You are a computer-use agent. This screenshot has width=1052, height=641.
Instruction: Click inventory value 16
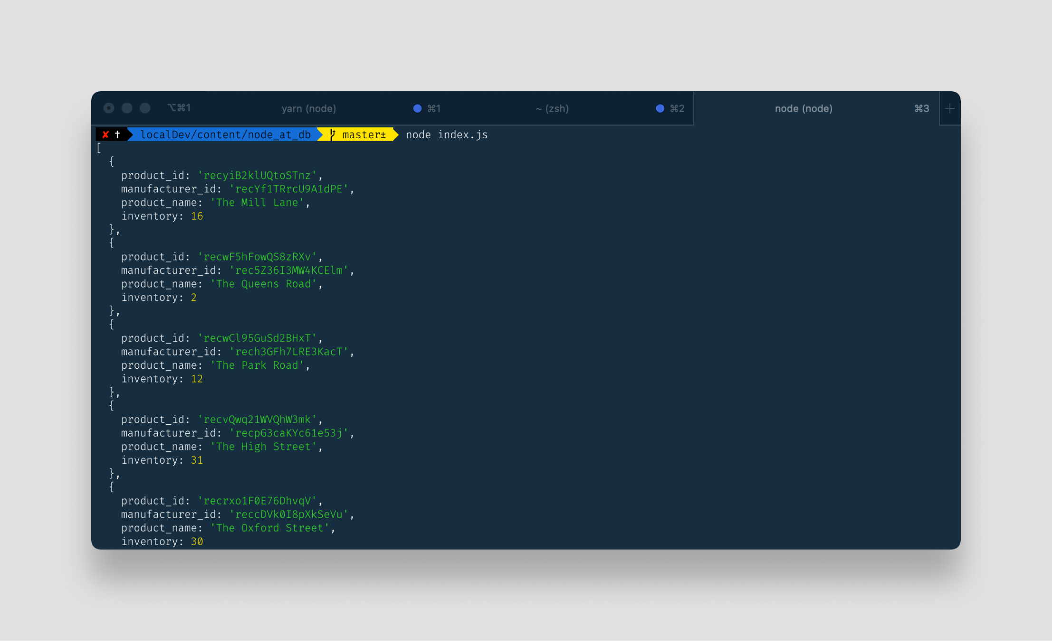[197, 216]
